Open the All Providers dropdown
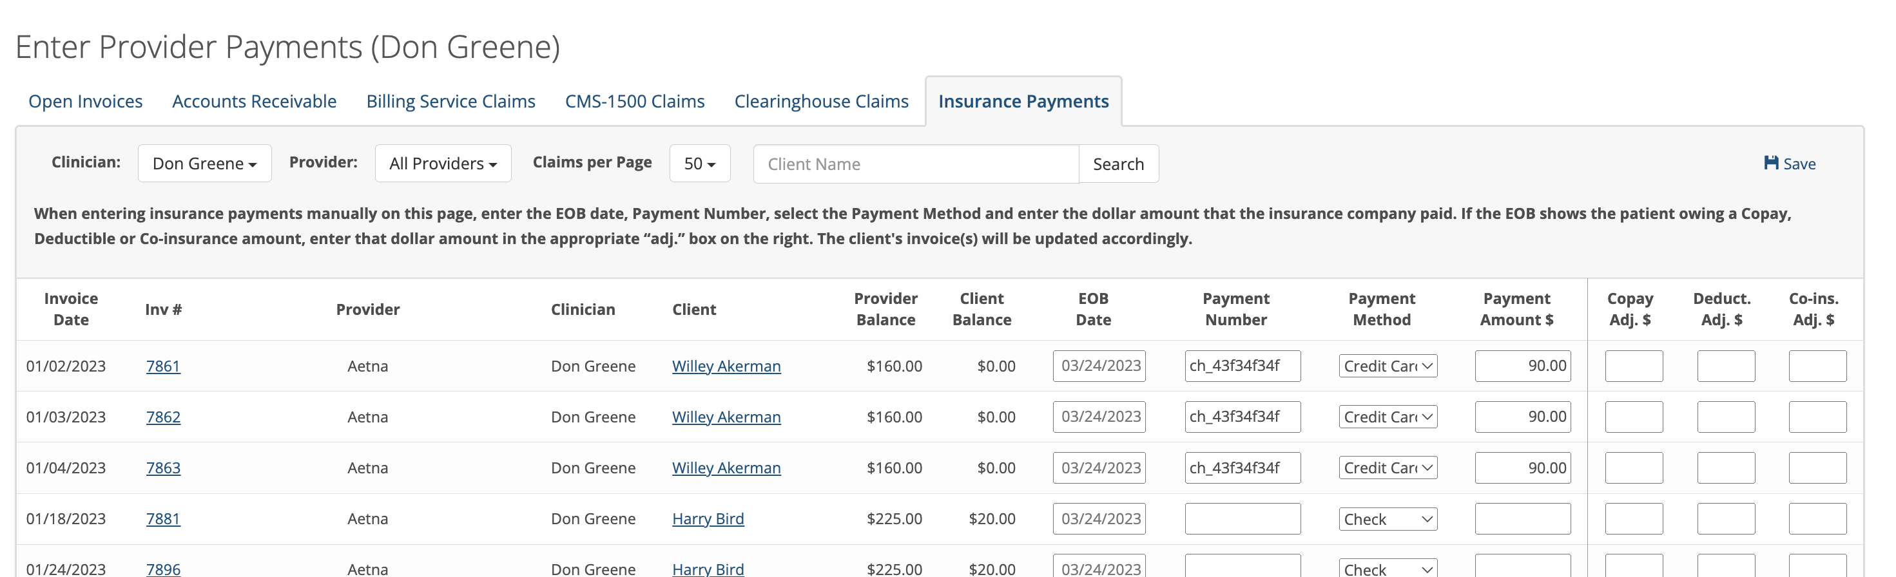This screenshot has width=1896, height=577. (x=443, y=163)
